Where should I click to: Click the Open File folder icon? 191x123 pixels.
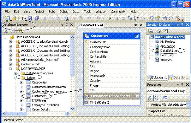tap(14, 18)
